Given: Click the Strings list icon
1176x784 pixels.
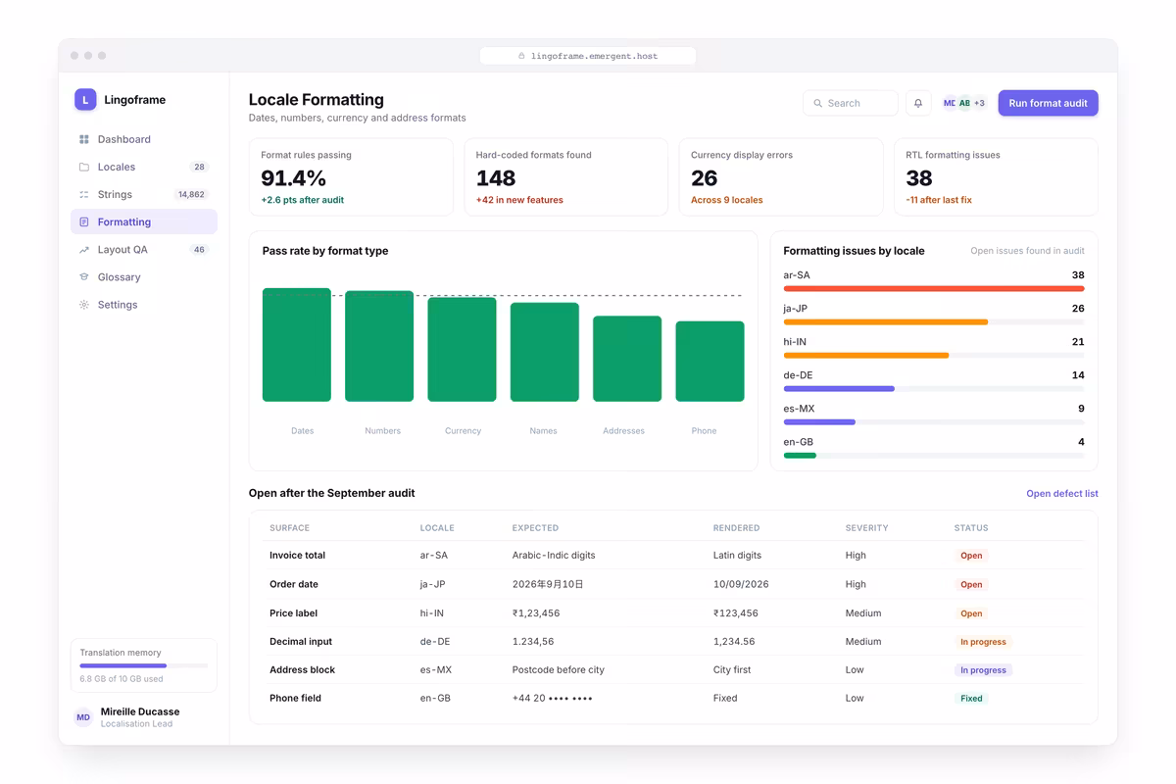Looking at the screenshot, I should pos(84,194).
